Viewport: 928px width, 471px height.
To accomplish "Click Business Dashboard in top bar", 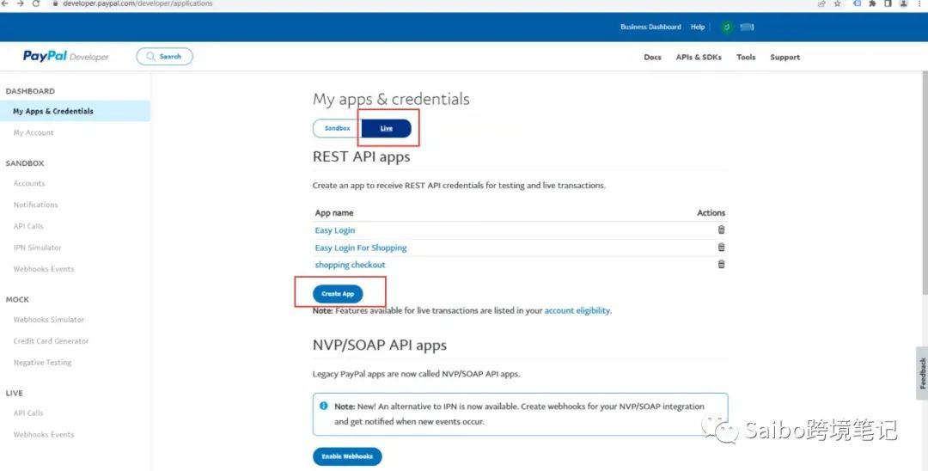I will pyautogui.click(x=650, y=28).
